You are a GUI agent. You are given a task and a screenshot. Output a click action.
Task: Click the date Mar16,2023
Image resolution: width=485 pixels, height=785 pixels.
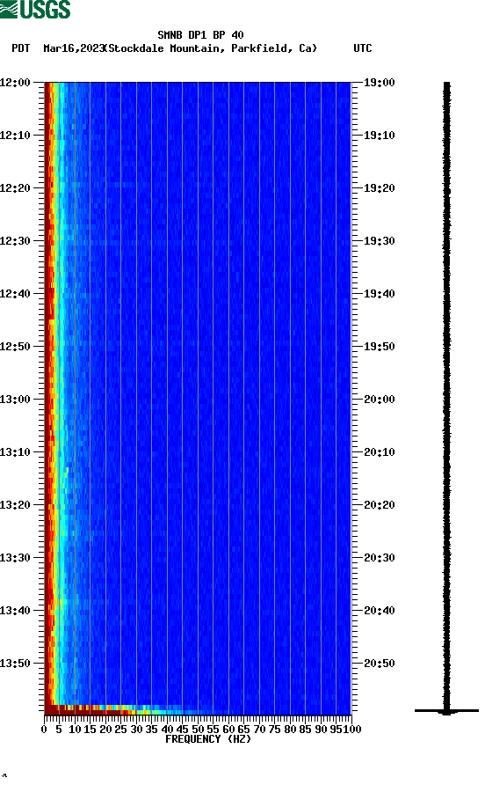point(74,48)
